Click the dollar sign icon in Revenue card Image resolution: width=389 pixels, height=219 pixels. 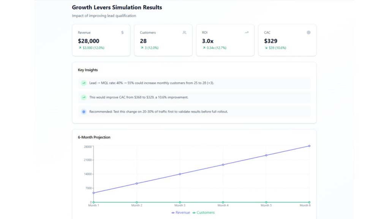tap(122, 33)
